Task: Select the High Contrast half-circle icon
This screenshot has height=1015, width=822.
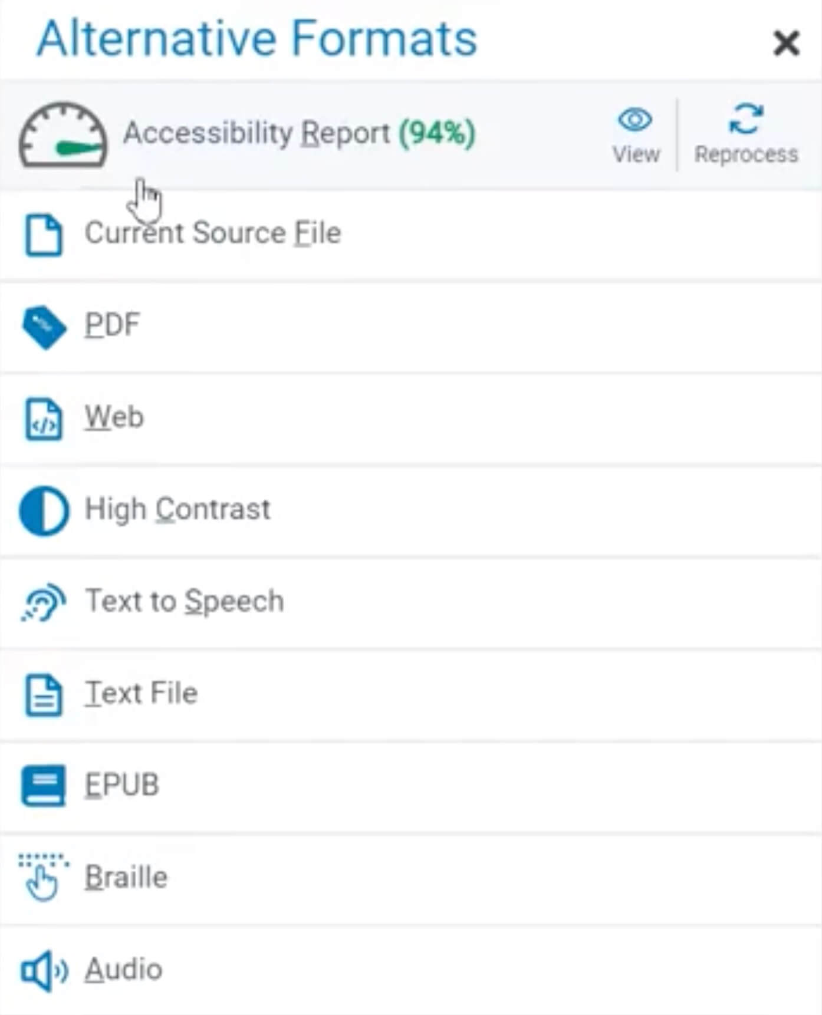Action: [44, 510]
